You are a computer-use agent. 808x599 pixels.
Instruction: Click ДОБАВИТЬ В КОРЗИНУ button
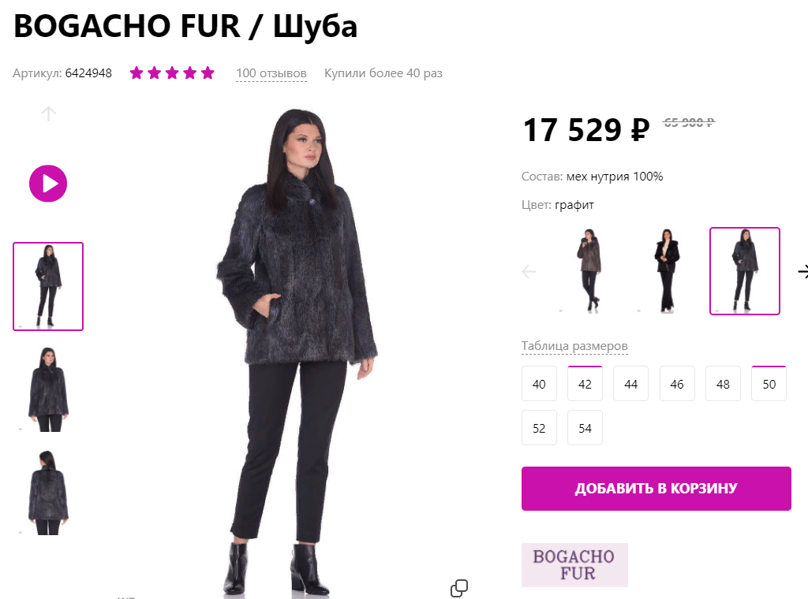[656, 489]
